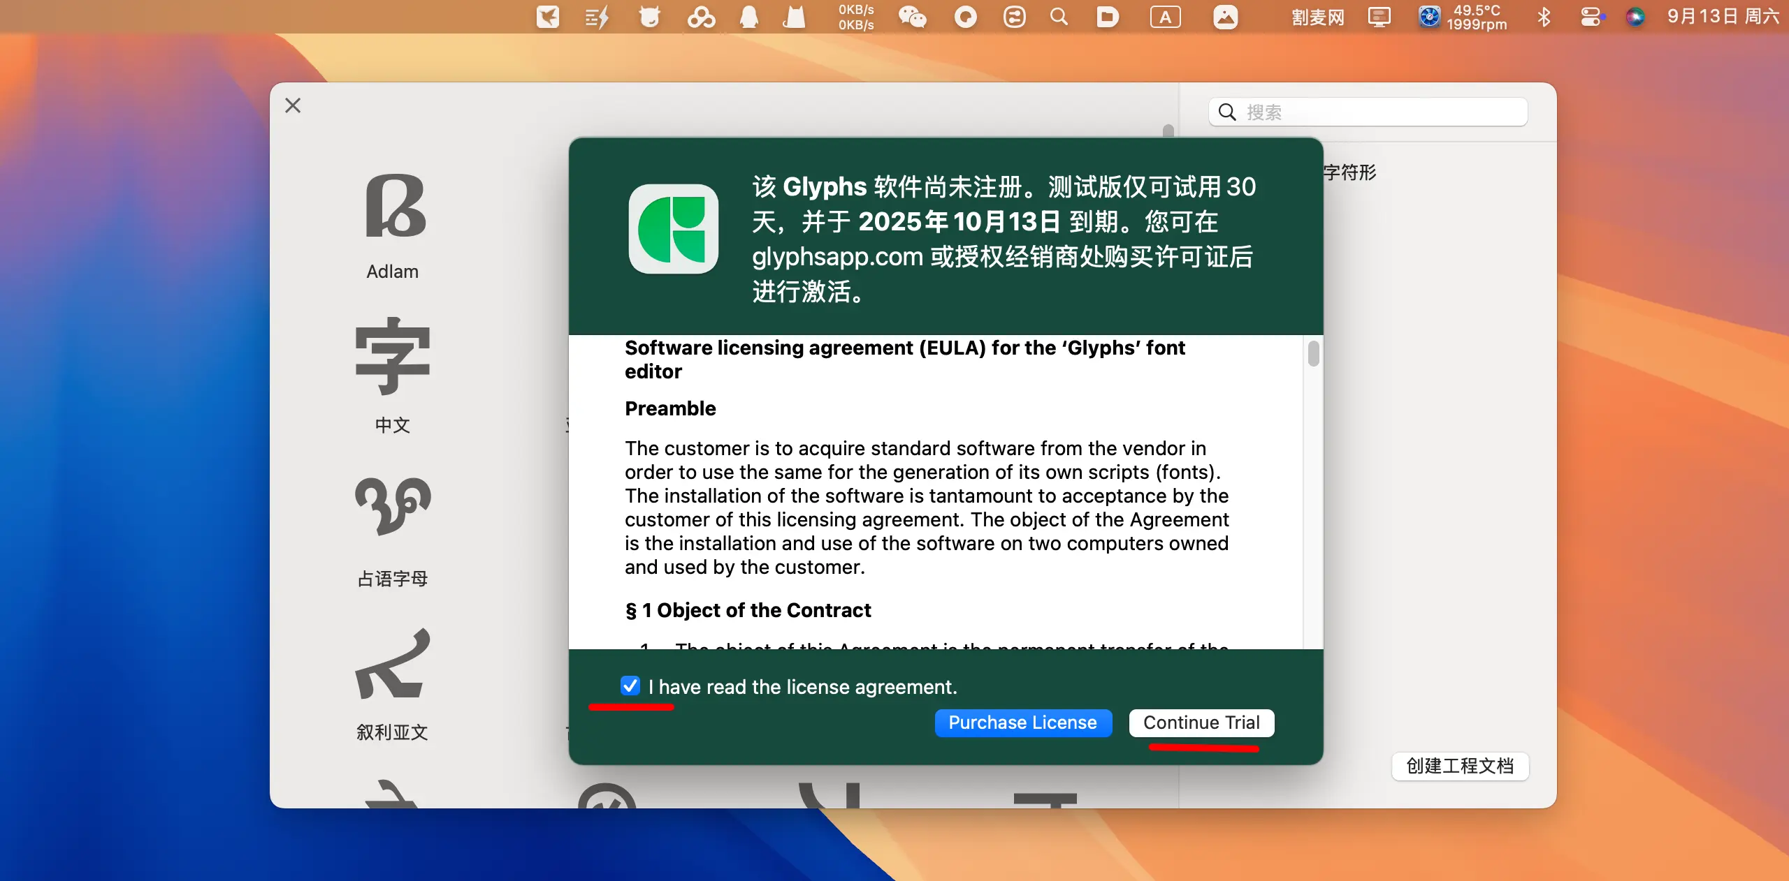Click the EULA text scrollbar
1789x881 pixels.
(x=1313, y=353)
